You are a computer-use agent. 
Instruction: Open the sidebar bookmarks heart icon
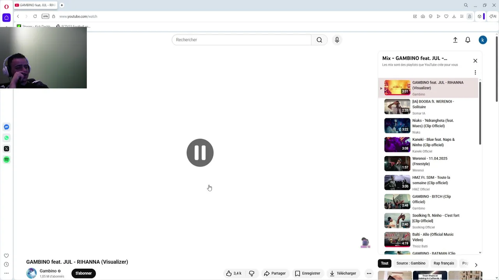[6, 255]
